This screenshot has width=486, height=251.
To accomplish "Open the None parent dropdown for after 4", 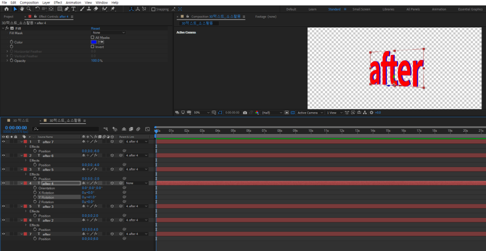I will 137,183.
